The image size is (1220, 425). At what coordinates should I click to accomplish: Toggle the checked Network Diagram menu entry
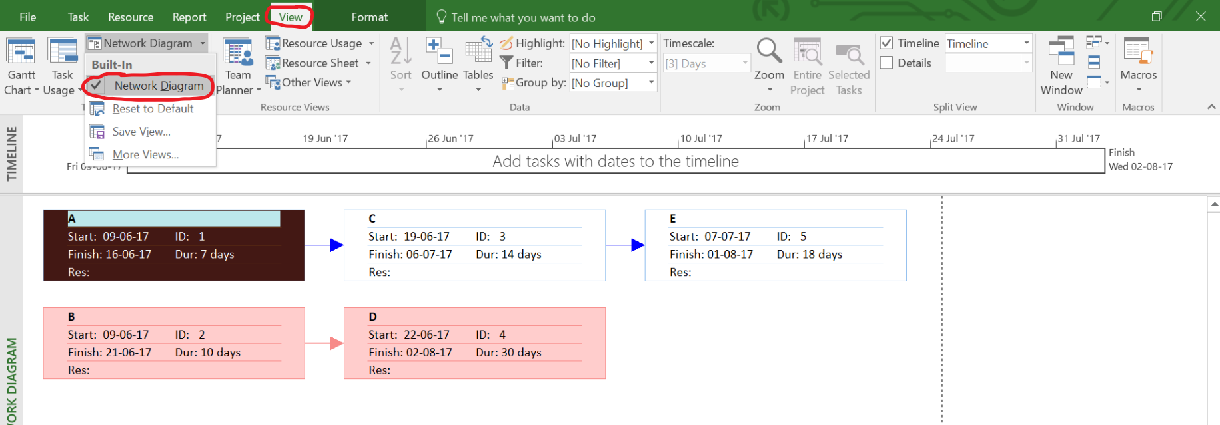click(x=158, y=86)
